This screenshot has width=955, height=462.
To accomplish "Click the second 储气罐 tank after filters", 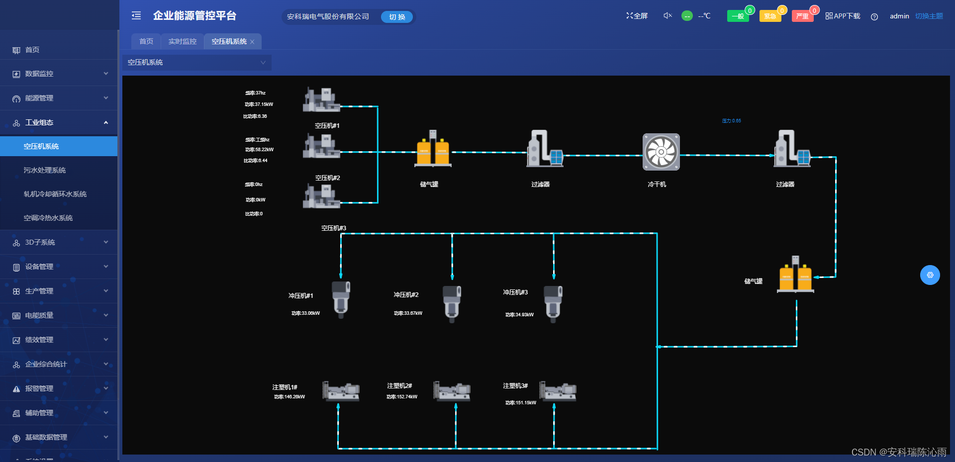I will point(795,274).
